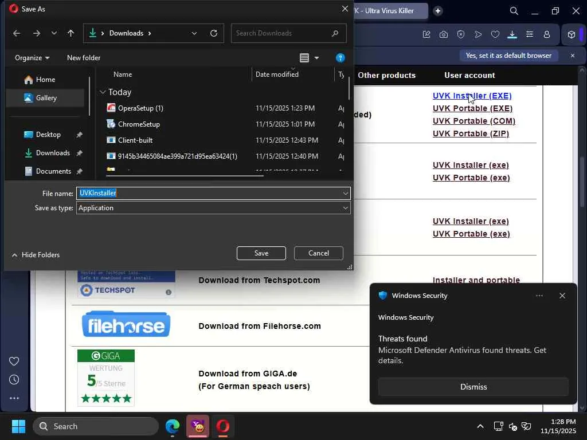587x440 pixels.
Task: Open the Organize menu
Action: (x=32, y=58)
